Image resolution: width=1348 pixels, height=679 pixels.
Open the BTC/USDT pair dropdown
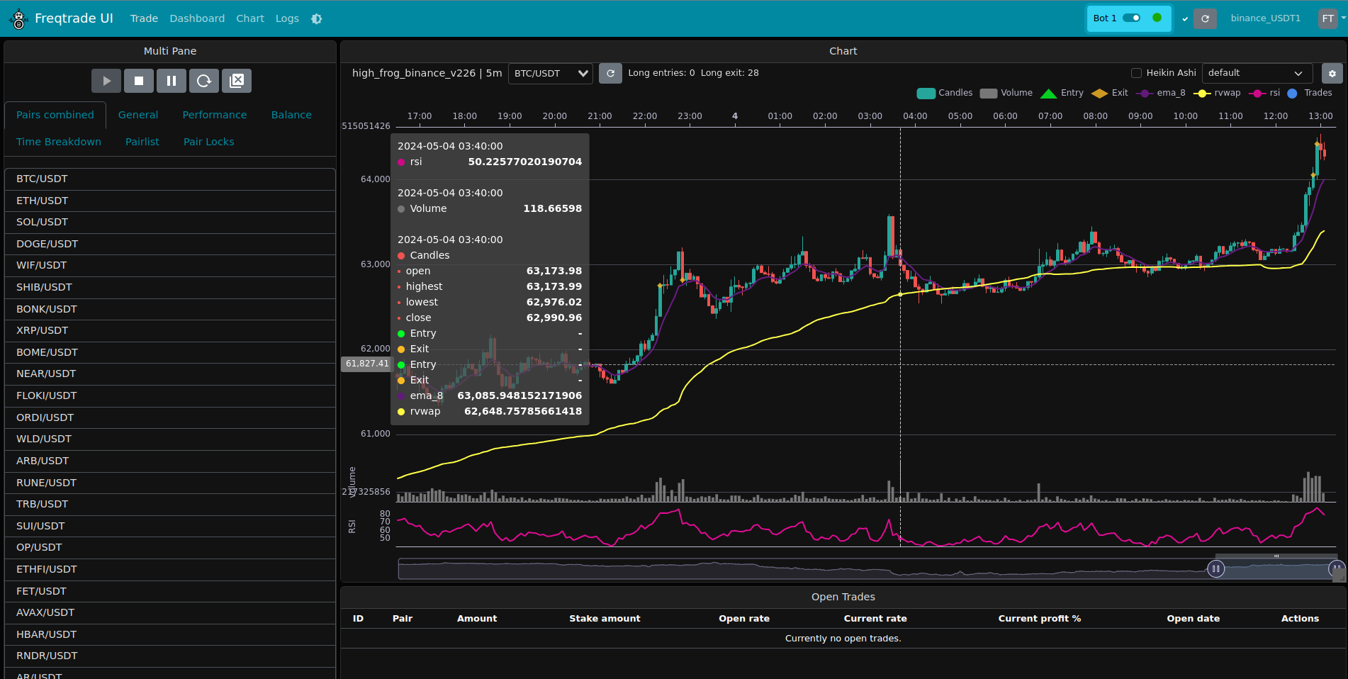click(550, 73)
